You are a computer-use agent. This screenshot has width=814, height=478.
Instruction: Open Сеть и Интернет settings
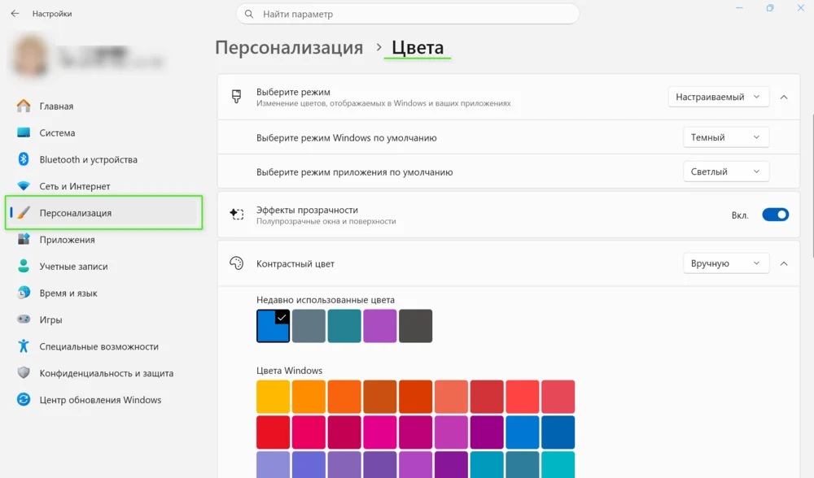tap(104, 186)
